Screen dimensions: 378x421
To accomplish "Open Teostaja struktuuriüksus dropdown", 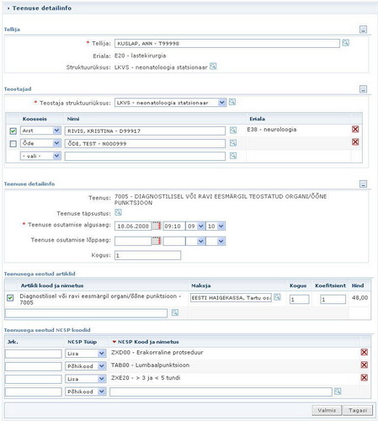I will click(x=170, y=103).
